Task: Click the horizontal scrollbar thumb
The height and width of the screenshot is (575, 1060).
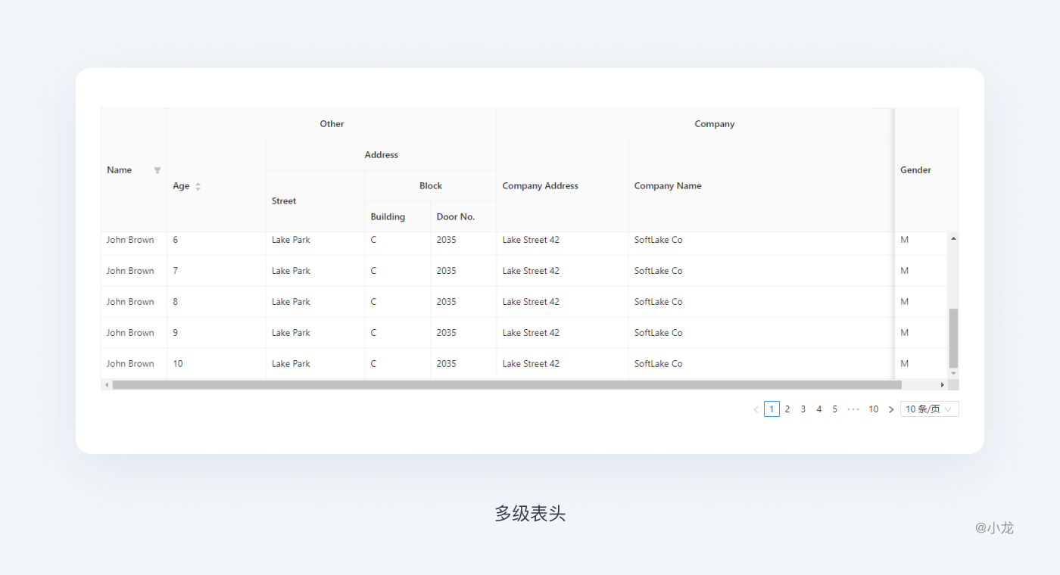Action: point(507,385)
